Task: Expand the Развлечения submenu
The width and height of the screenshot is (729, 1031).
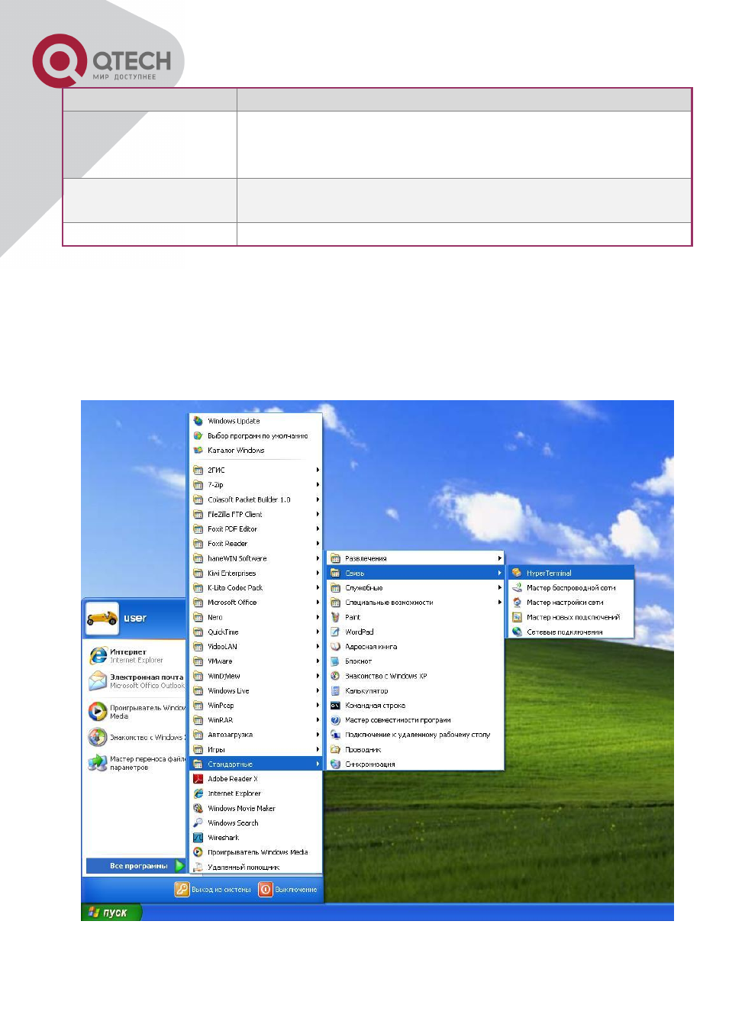Action: 415,558
